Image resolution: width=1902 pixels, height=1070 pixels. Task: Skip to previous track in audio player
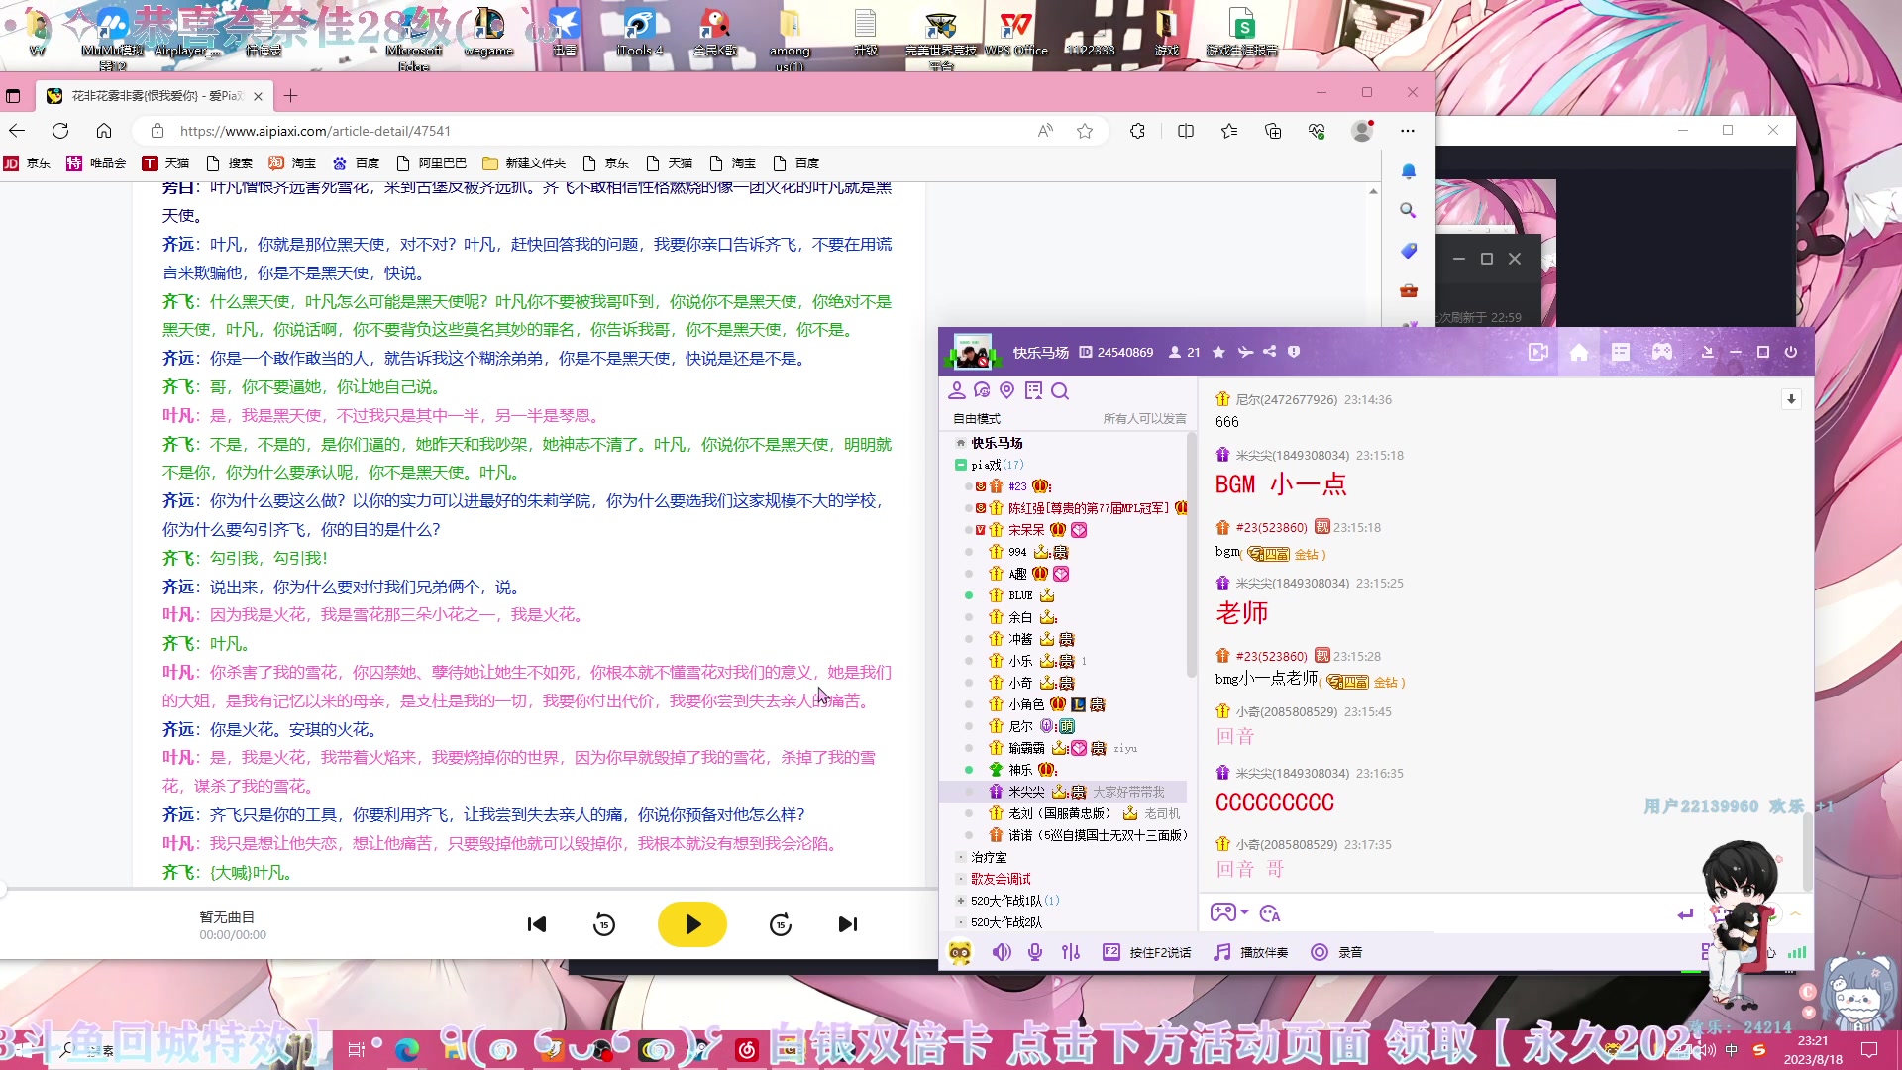537,924
